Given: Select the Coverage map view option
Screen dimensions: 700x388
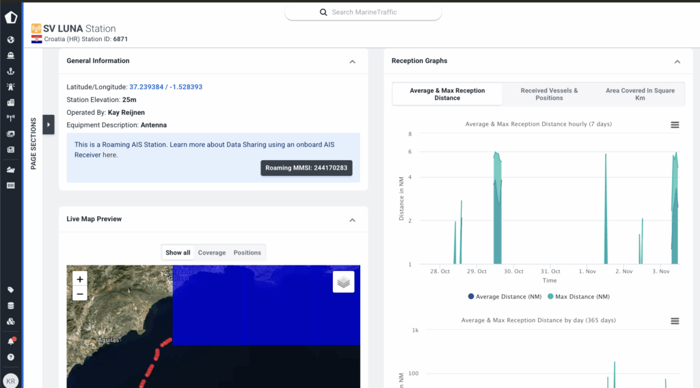Looking at the screenshot, I should pos(211,253).
